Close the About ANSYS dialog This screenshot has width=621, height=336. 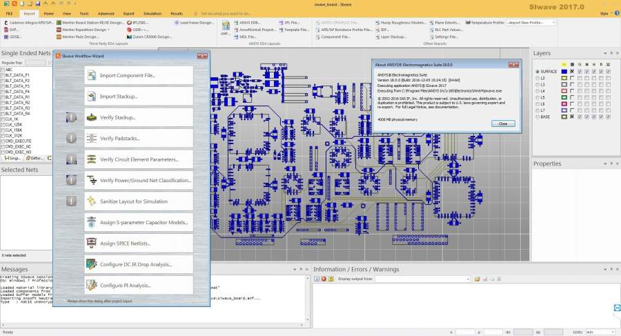click(x=503, y=123)
